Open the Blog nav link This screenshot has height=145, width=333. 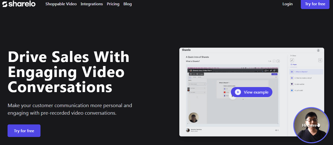point(128,4)
